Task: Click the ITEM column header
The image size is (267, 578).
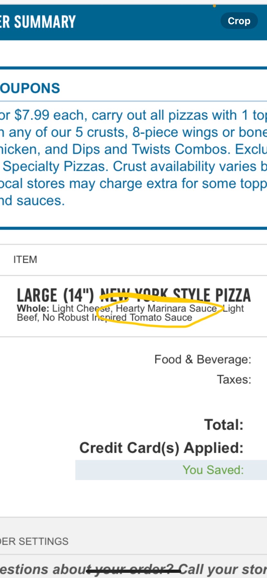Action: (25, 260)
